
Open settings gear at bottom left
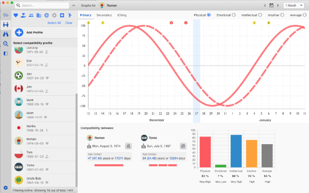(6, 188)
